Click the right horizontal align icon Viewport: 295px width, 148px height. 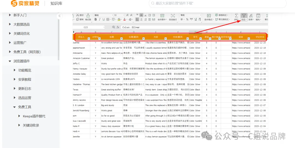(145, 19)
